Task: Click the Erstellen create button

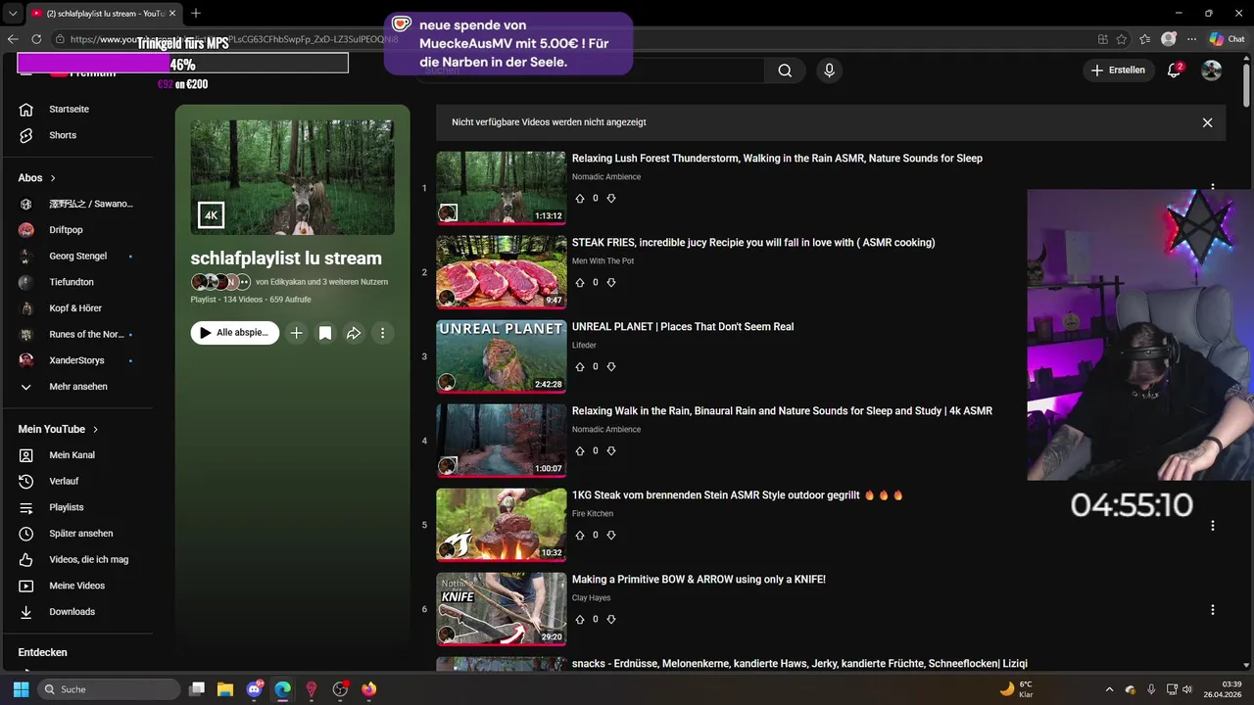Action: click(1117, 70)
